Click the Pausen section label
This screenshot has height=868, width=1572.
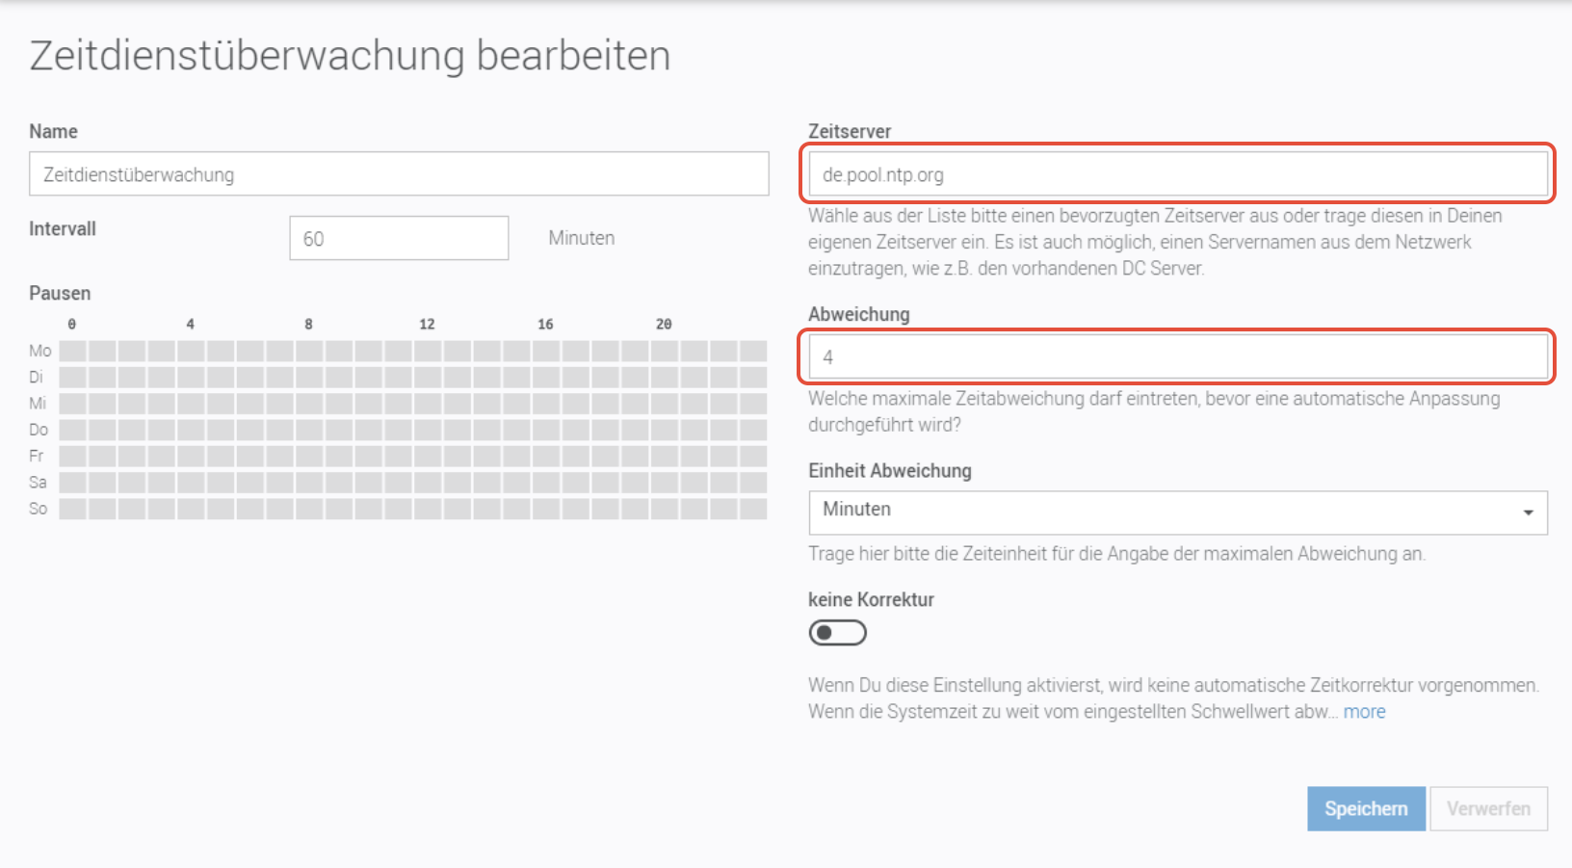click(60, 293)
